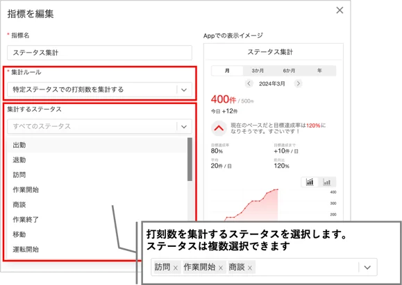Expand the 集計ルール dropdown arrow
402x285 pixels.
click(184, 90)
